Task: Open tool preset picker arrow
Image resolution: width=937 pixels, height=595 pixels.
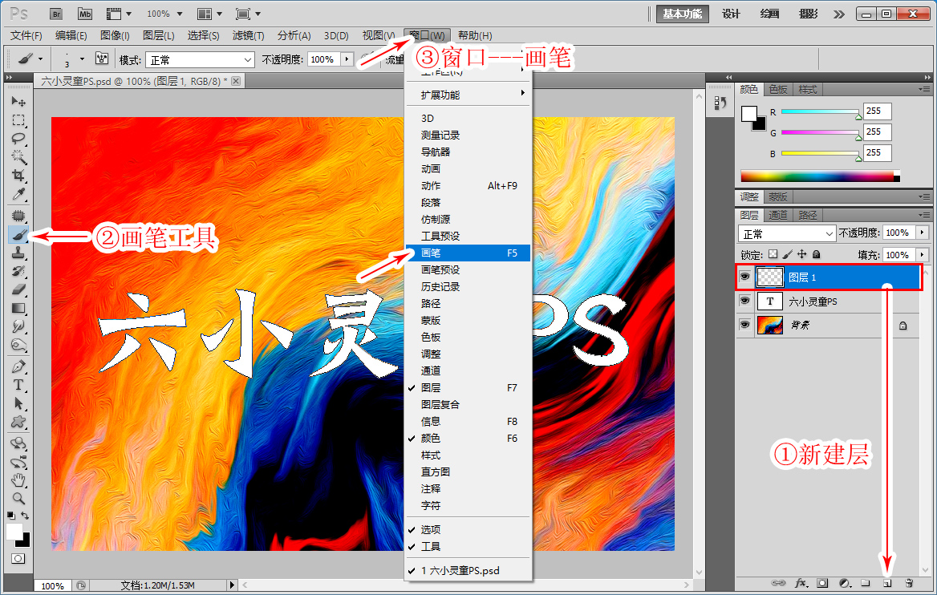Action: pos(40,59)
